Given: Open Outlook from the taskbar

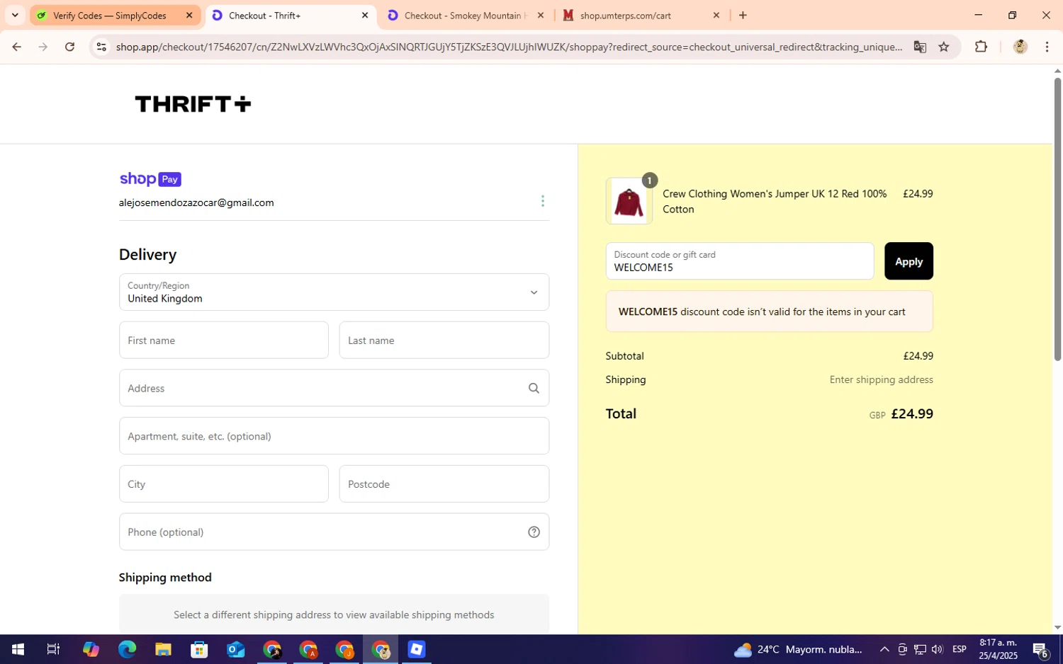Looking at the screenshot, I should pos(235,649).
